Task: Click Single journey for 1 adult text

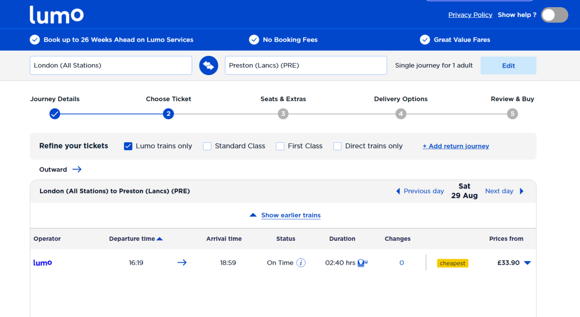Action: [434, 66]
